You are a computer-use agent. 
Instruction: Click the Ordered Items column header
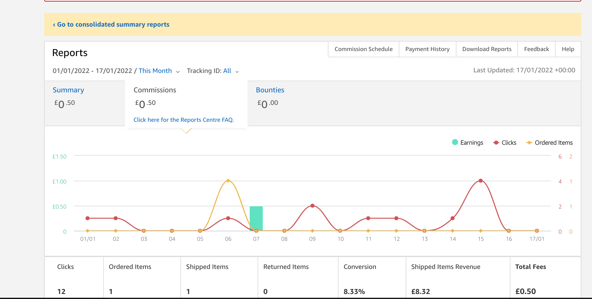(130, 267)
